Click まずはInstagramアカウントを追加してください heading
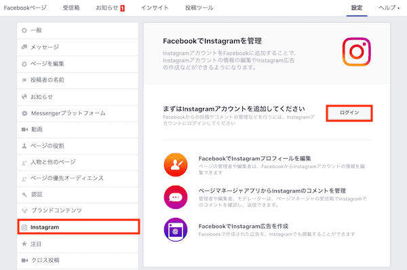Image resolution: width=407 pixels, height=270 pixels. tap(234, 109)
